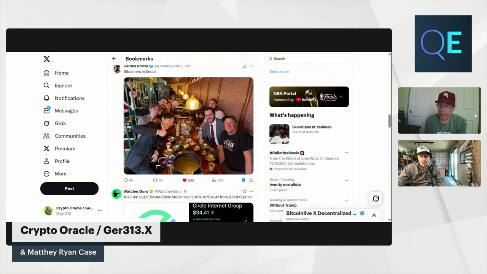487x274 pixels.
Task: Open options for Without Trump trend
Action: (x=346, y=201)
